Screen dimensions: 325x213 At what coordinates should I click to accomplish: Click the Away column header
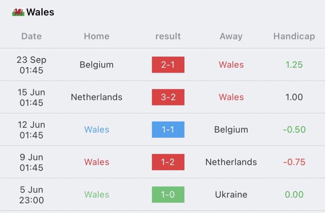(x=231, y=36)
